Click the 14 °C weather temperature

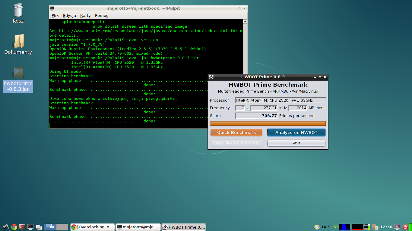[327, 227]
